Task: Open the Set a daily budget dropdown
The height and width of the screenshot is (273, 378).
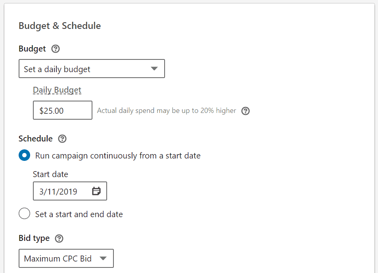Action: 92,69
